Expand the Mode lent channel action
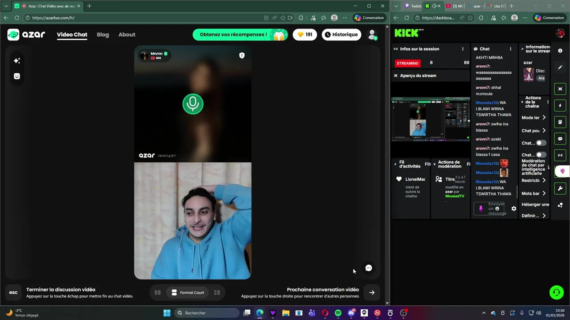Image resolution: width=570 pixels, height=320 pixels. [x=534, y=118]
